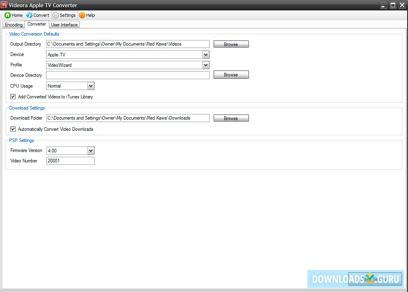Viewport: 408px width, 292px height.
Task: Open the CPU Usage dropdown
Action: click(x=91, y=86)
